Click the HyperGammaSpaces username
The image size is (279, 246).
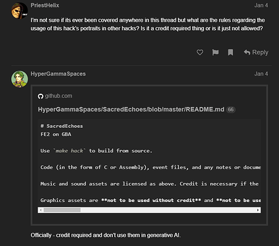pyautogui.click(x=58, y=74)
